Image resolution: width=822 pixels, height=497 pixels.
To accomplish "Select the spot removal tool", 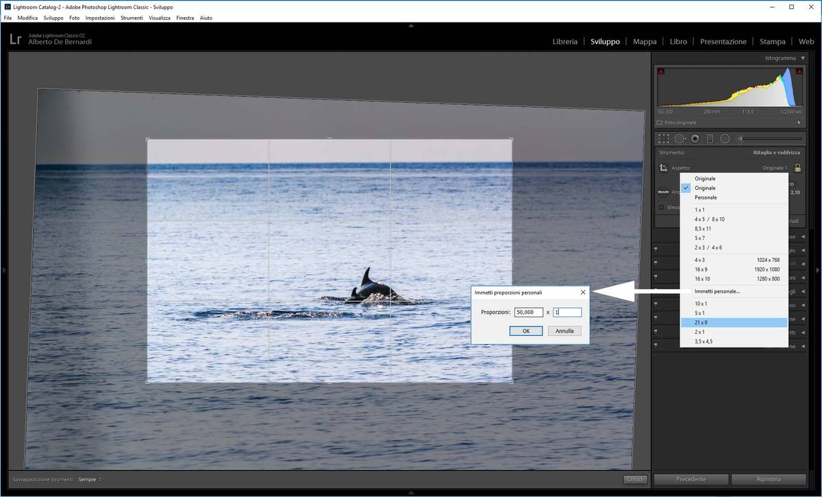I will tap(680, 138).
